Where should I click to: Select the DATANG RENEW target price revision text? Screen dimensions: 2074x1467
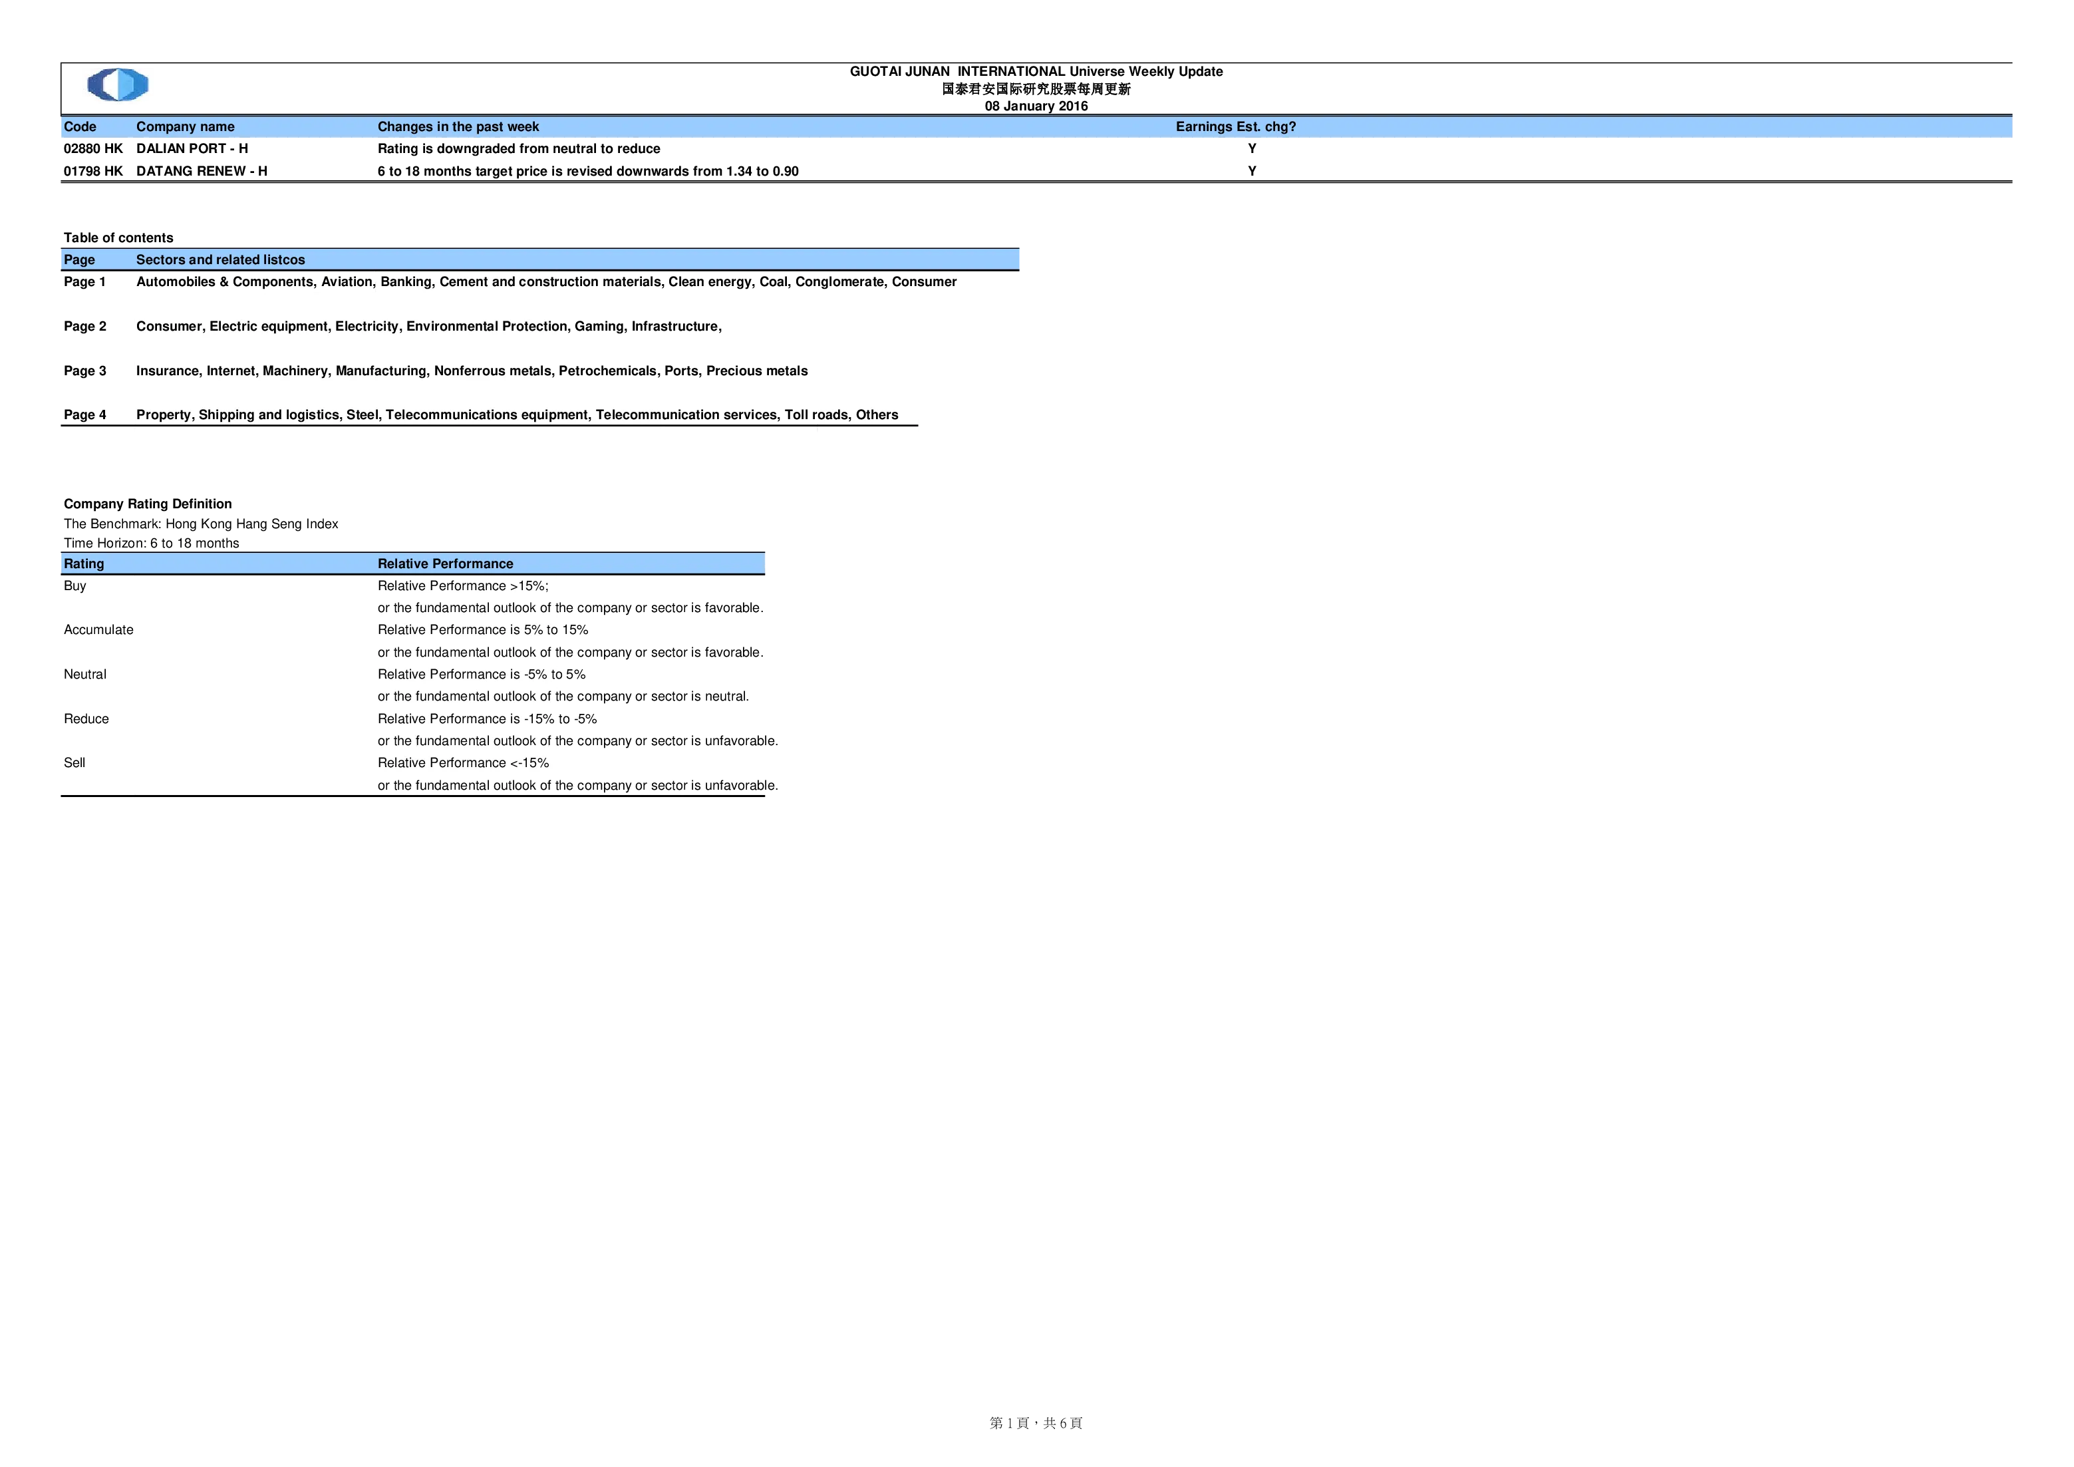(x=588, y=171)
